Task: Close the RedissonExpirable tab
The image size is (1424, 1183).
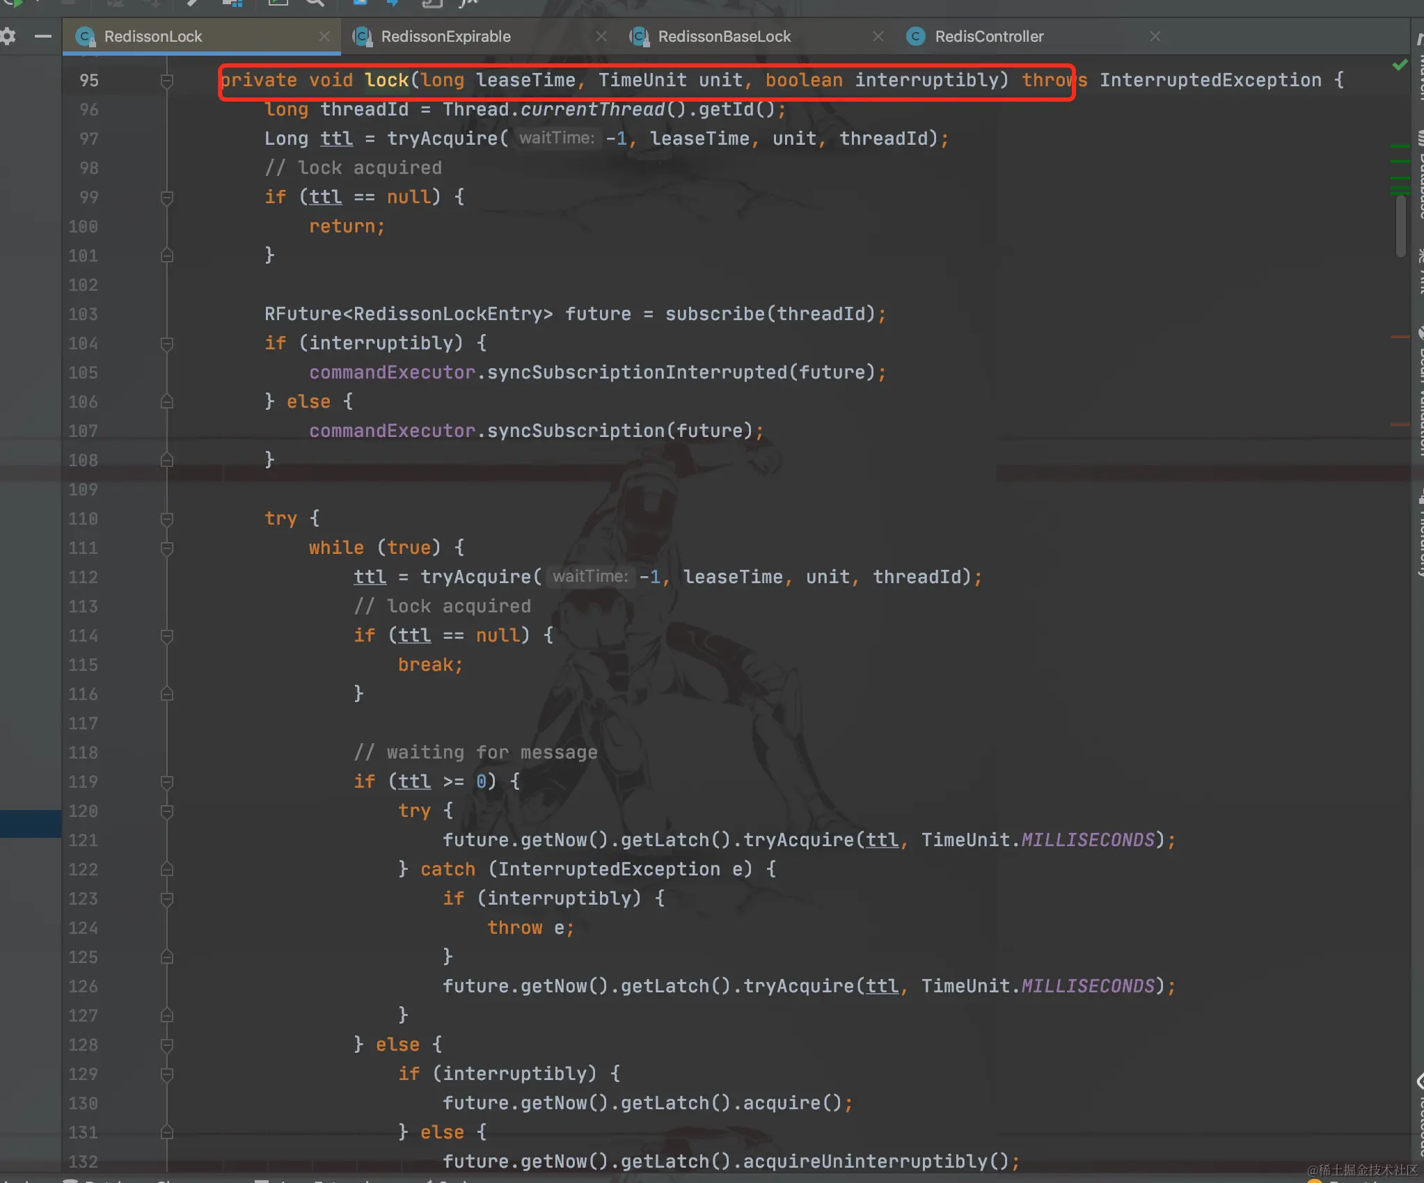Action: (x=601, y=36)
